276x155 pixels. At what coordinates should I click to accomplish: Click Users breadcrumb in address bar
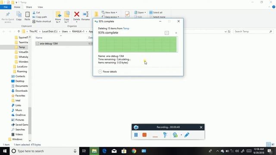[x=65, y=31]
